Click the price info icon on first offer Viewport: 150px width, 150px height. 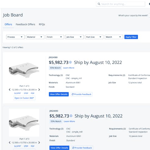pyautogui.click(x=70, y=62)
